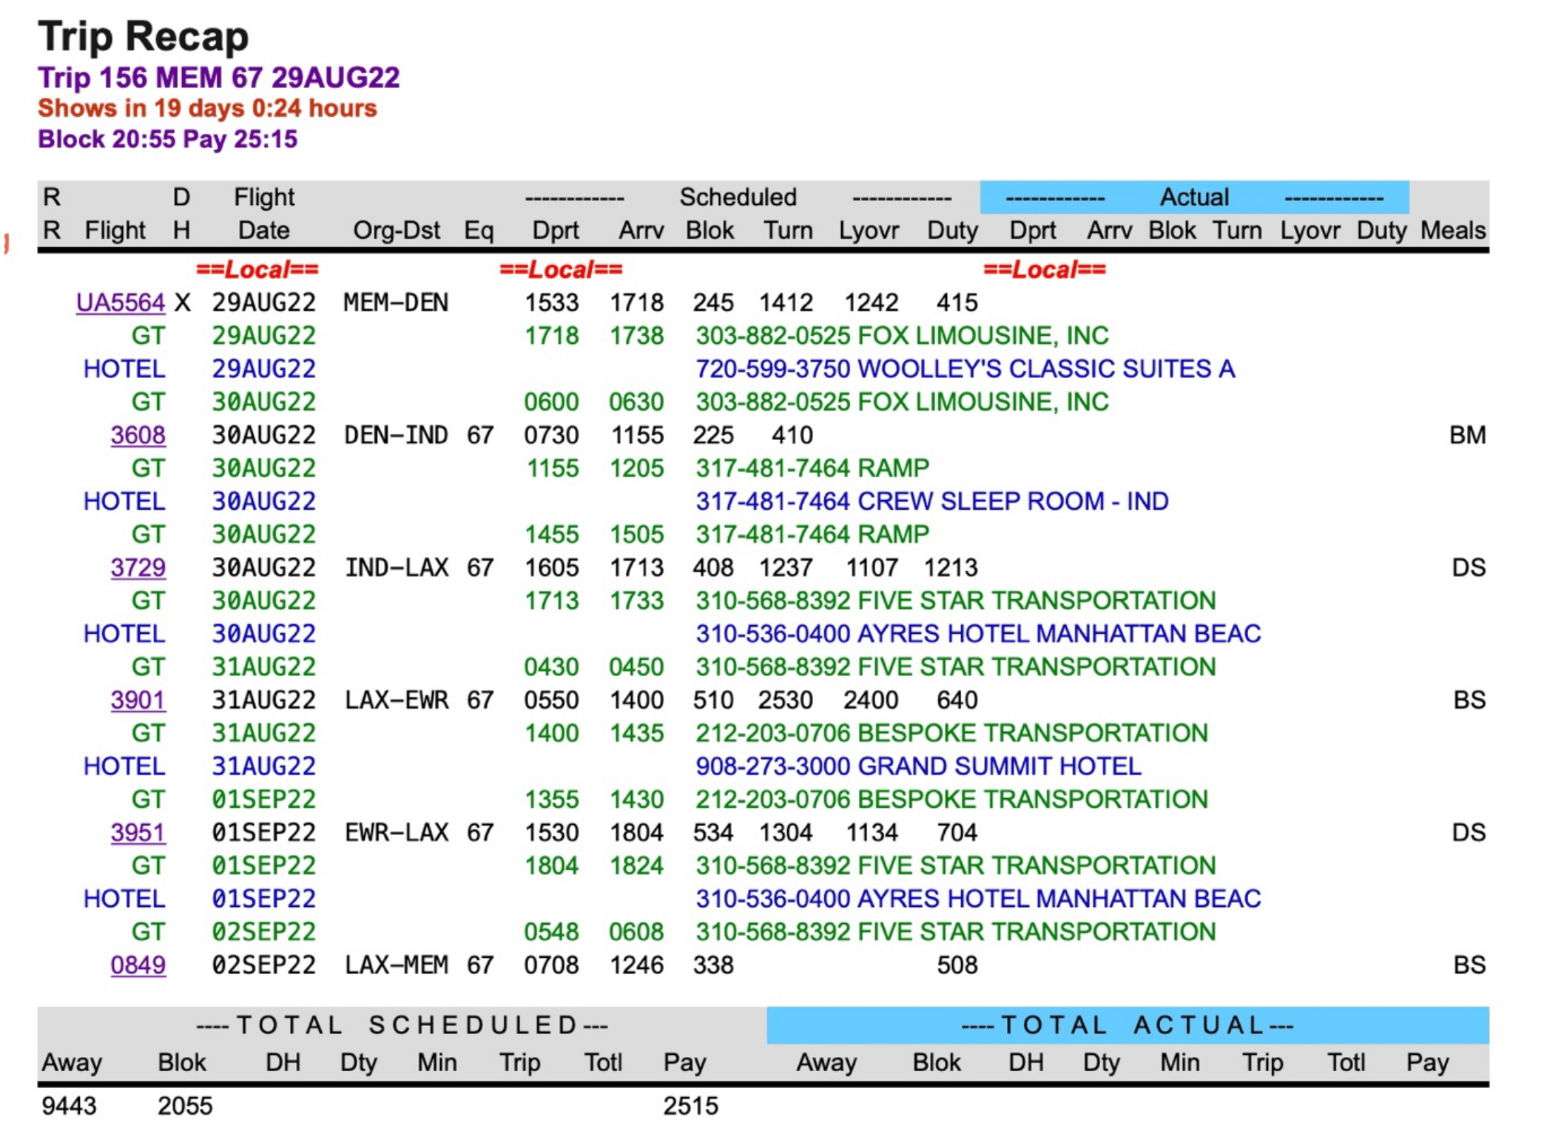This screenshot has height=1148, width=1567.
Task: Click the Trip Recap heading
Action: 144,36
